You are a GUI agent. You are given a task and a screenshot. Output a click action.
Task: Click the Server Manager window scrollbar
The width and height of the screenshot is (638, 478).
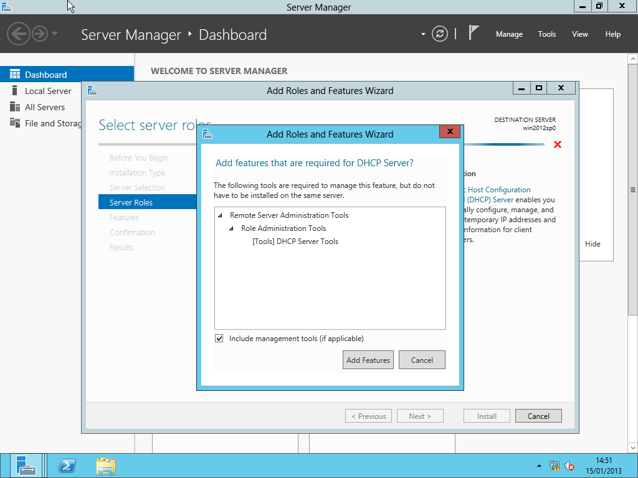633,190
